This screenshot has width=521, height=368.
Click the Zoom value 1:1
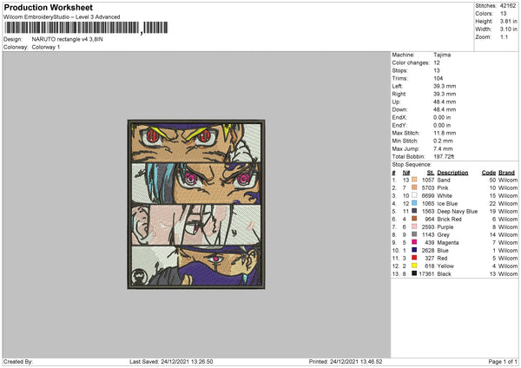pyautogui.click(x=504, y=36)
